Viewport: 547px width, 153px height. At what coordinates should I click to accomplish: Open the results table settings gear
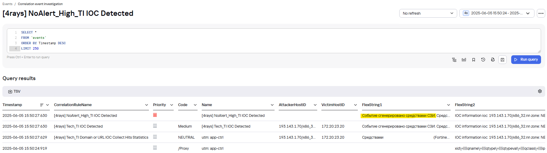pyautogui.click(x=540, y=91)
